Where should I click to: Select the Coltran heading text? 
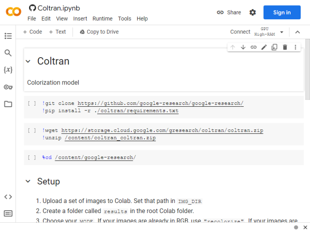point(53,61)
